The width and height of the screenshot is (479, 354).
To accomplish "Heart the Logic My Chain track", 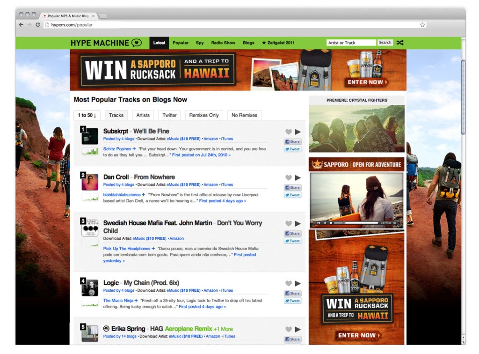I will pyautogui.click(x=289, y=284).
